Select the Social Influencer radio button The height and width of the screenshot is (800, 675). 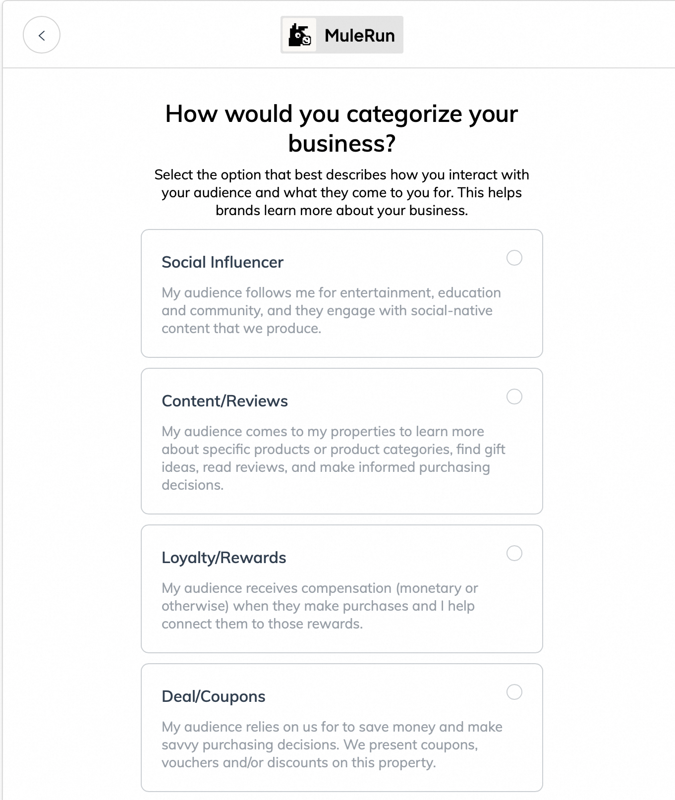(514, 258)
